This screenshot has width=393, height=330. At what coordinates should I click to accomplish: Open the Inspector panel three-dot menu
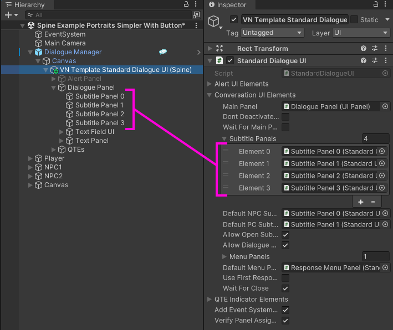(385, 4)
